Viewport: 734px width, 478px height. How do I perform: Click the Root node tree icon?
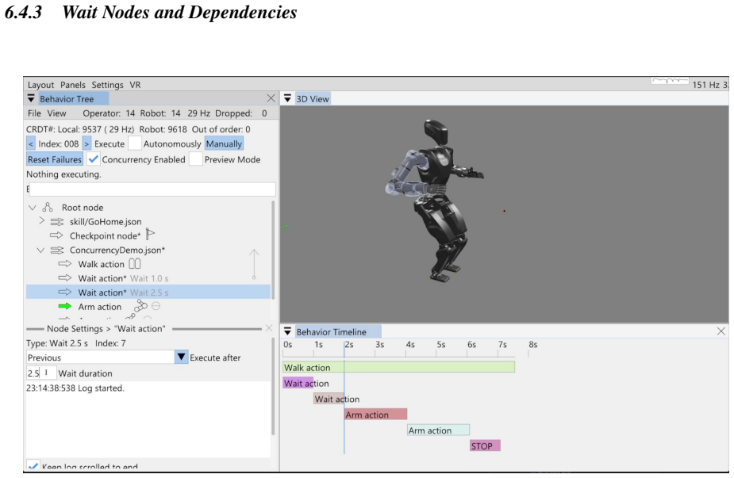pos(48,207)
